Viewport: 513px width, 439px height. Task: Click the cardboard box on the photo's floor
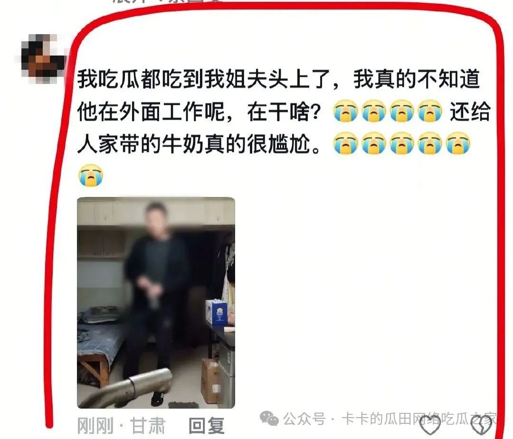pos(210,381)
